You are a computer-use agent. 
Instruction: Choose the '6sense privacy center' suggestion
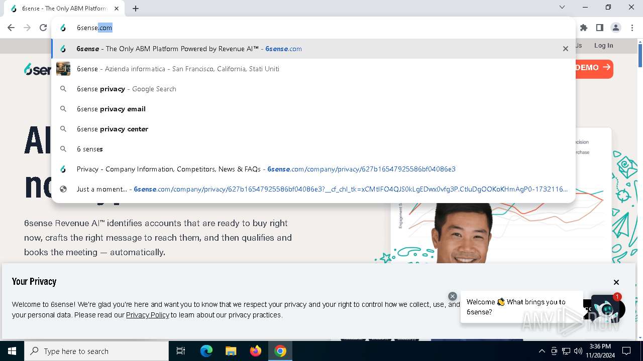(313, 129)
